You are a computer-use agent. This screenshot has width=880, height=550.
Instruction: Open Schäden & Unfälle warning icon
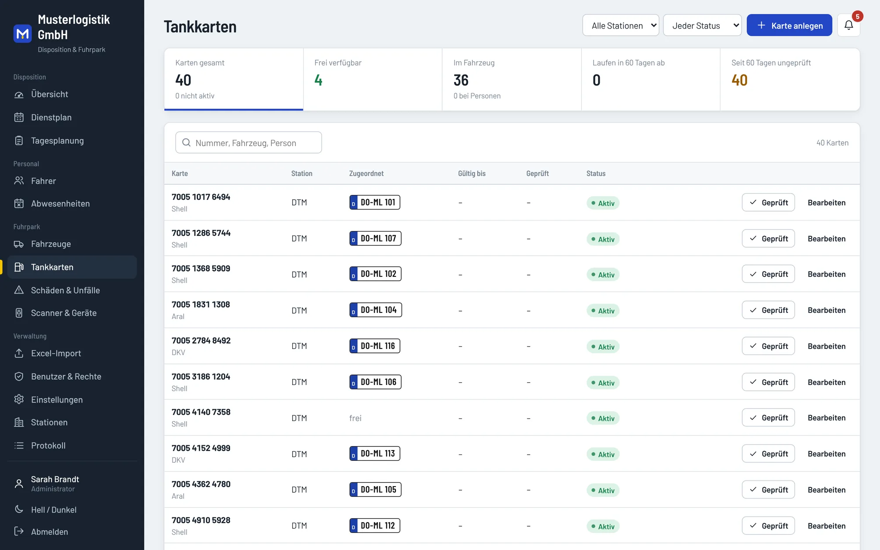[x=19, y=290]
